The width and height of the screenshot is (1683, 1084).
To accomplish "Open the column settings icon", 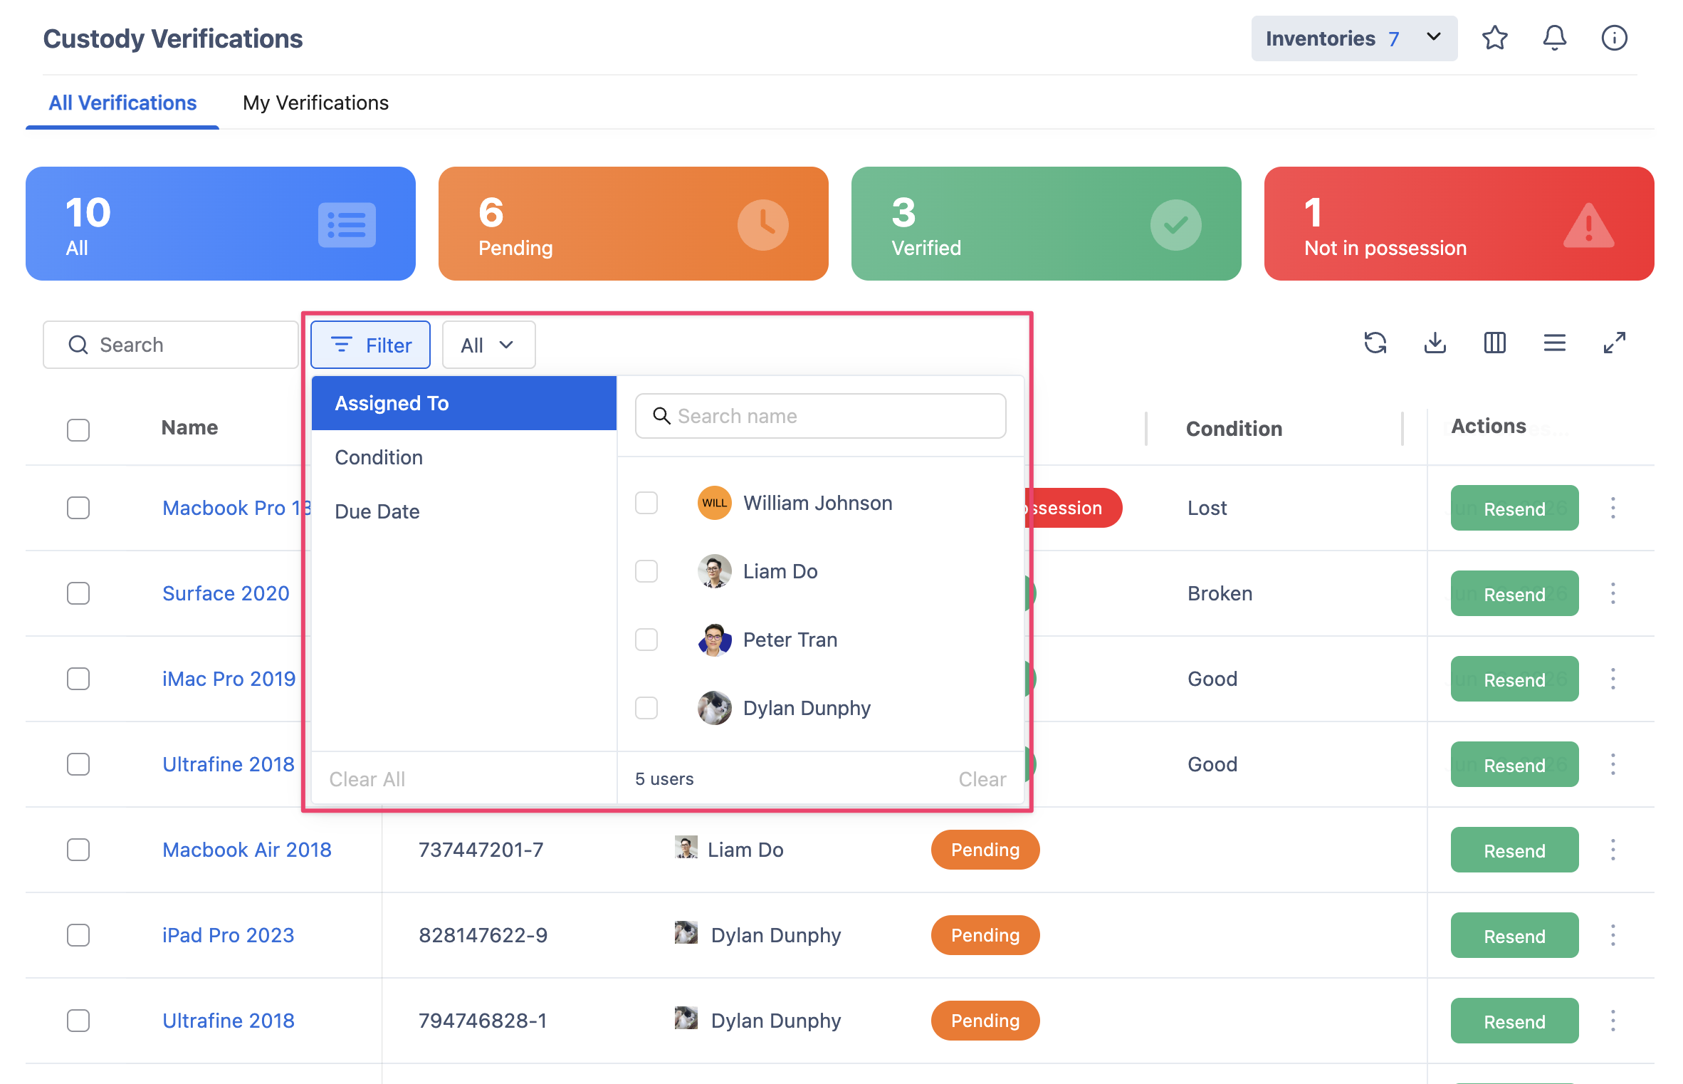I will point(1494,343).
